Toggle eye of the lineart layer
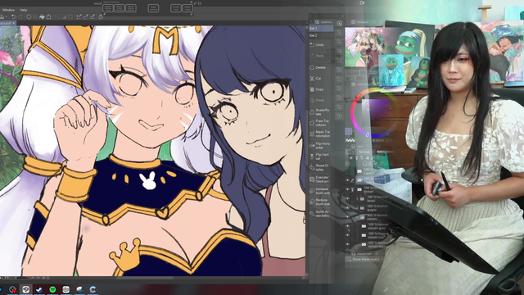The height and width of the screenshot is (295, 524). [x=347, y=189]
